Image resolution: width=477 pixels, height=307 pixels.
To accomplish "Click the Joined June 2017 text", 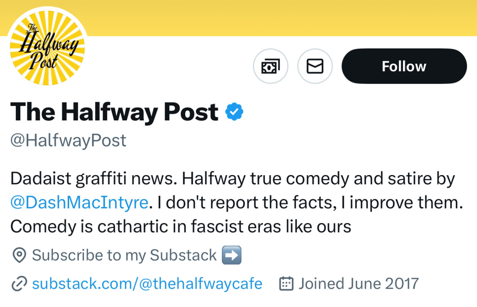I will point(358,284).
